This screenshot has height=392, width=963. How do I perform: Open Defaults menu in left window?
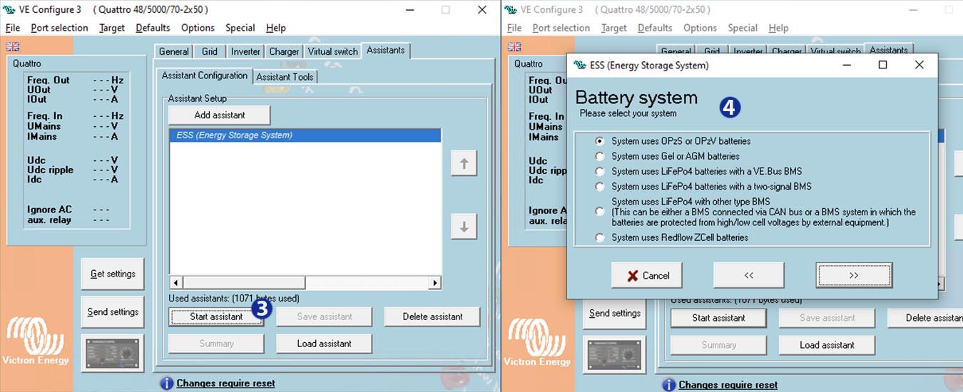pos(153,28)
